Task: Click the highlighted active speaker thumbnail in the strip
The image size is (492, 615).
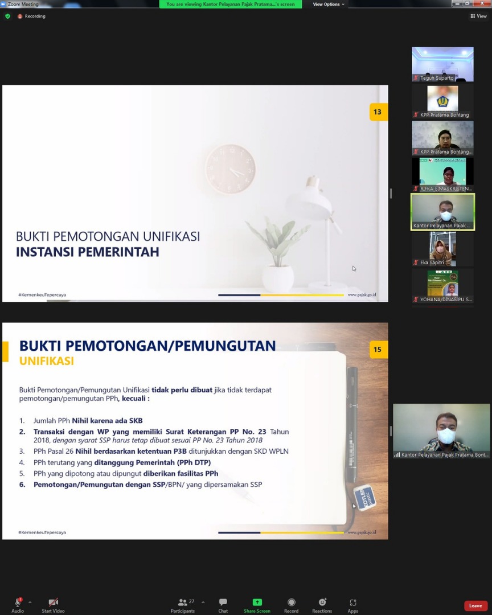Action: [x=442, y=212]
